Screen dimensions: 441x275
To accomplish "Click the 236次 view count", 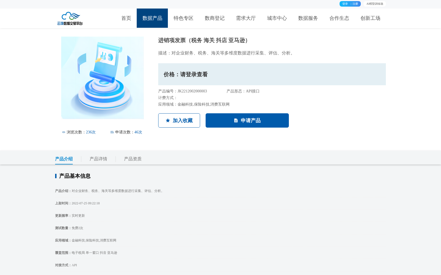I will click(91, 132).
